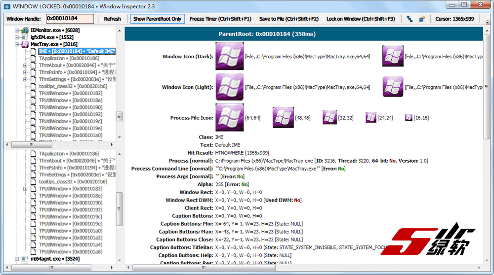The image size is (494, 275).
Task: Click the details panel horizontal scrollbar thumb
Action: click(204, 268)
